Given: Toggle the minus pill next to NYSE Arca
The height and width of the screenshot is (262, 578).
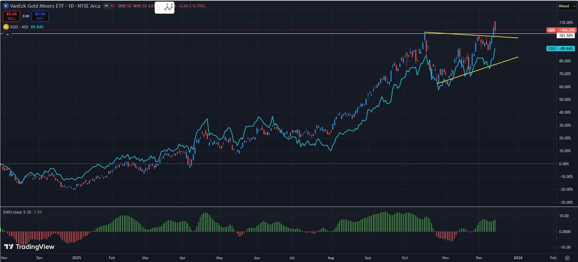Looking at the screenshot, I should click(106, 6).
